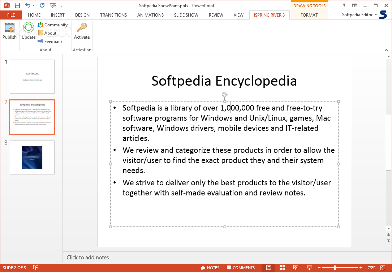Select slide 1 thumbnail
This screenshot has height=272, width=392.
click(32, 77)
